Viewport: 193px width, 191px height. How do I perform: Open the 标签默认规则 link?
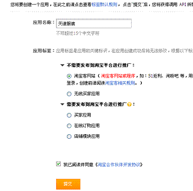104,5
